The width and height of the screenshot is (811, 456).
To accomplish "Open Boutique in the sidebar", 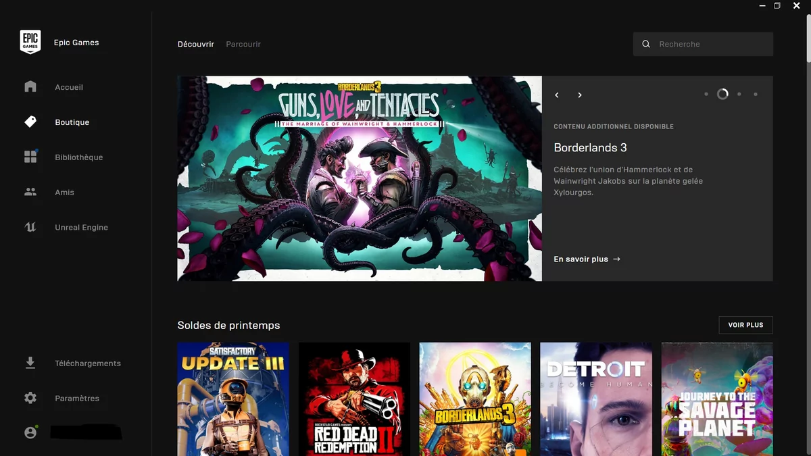I will click(x=72, y=122).
